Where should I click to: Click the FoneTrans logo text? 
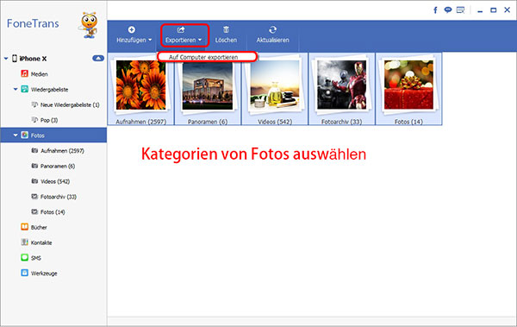point(33,23)
